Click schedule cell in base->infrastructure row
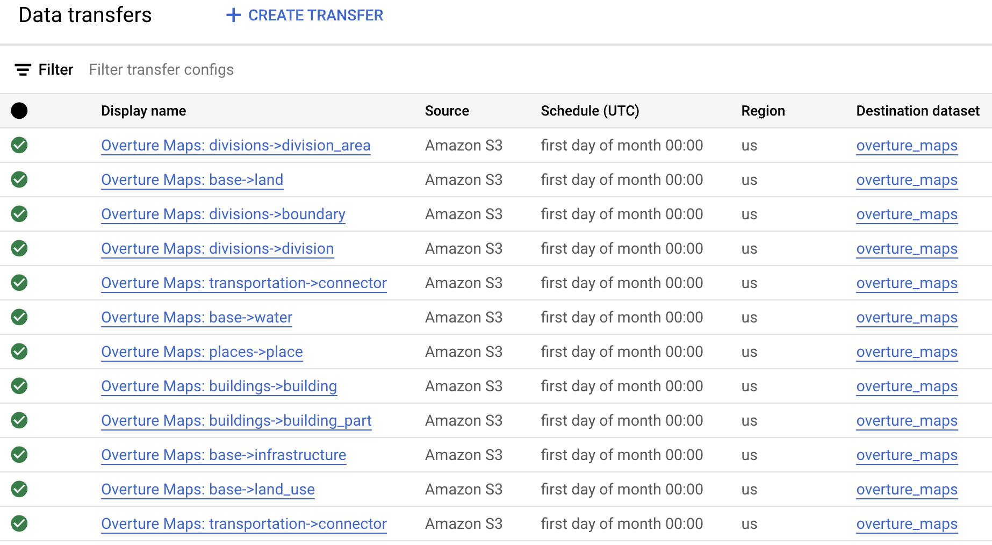This screenshot has height=545, width=992. pos(622,455)
